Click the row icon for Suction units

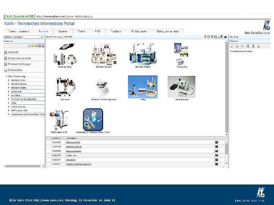217,155
